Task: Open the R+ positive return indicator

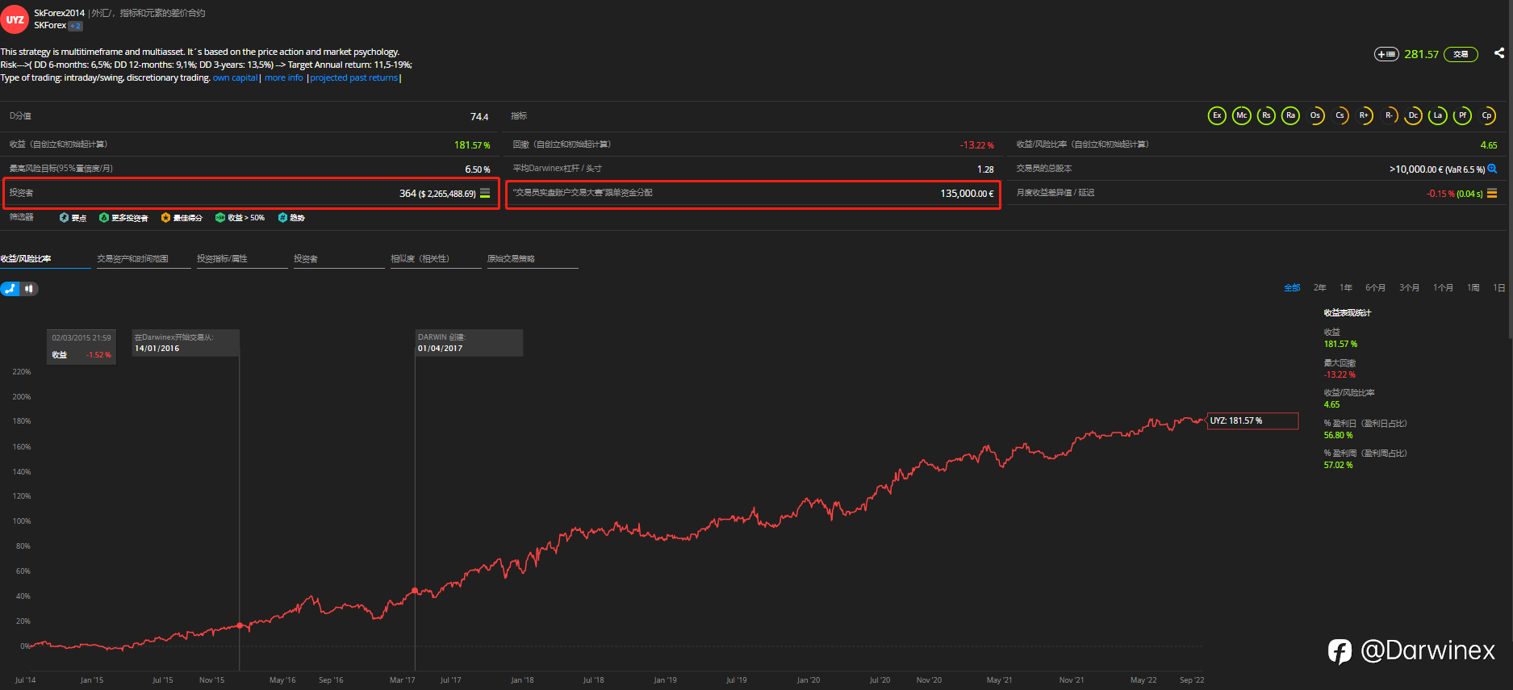Action: [1365, 115]
